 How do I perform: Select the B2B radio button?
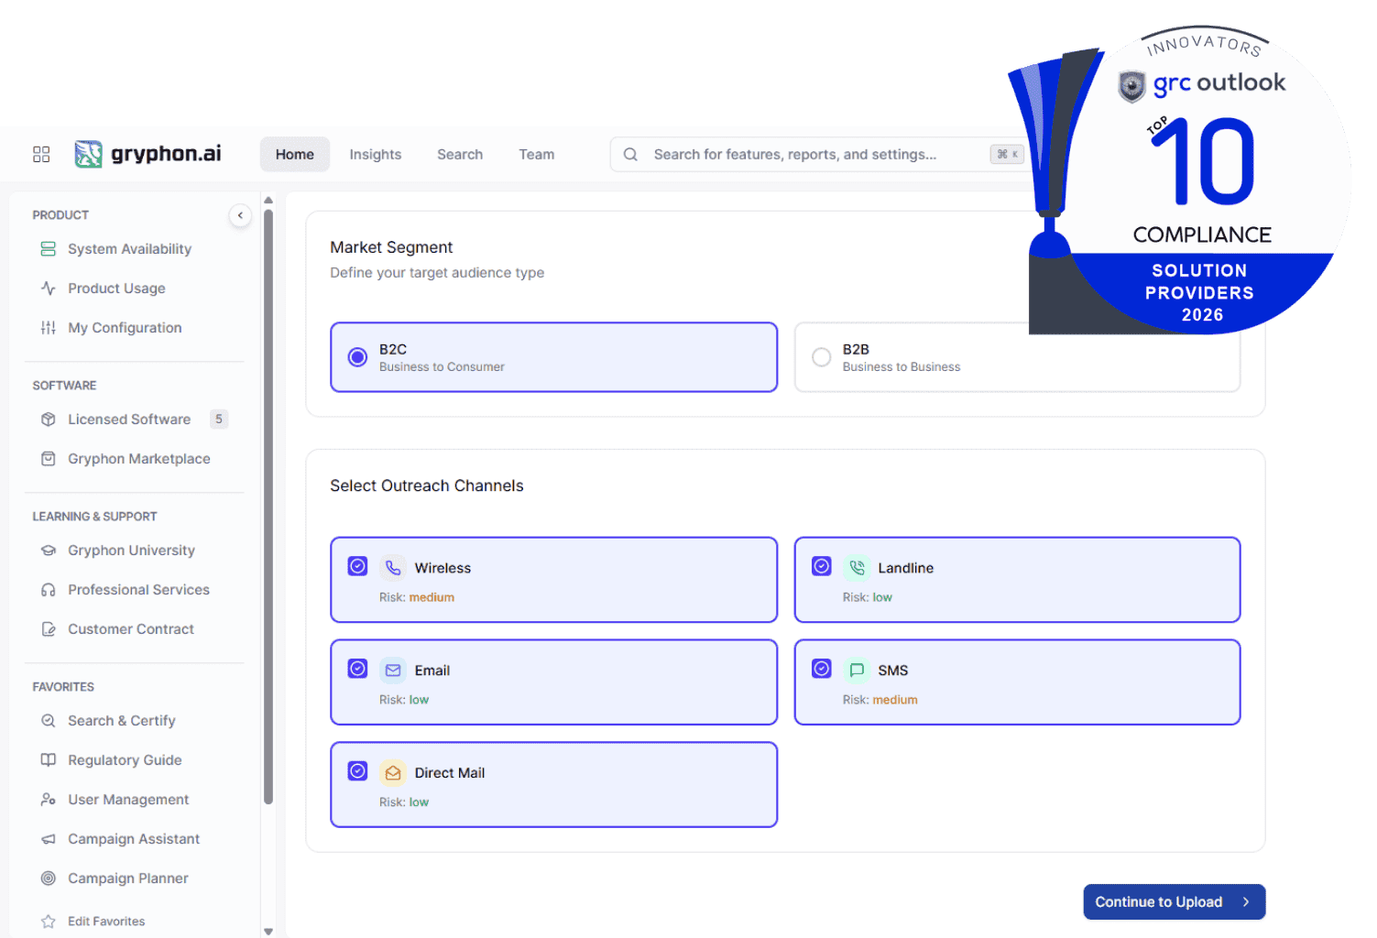coord(822,357)
